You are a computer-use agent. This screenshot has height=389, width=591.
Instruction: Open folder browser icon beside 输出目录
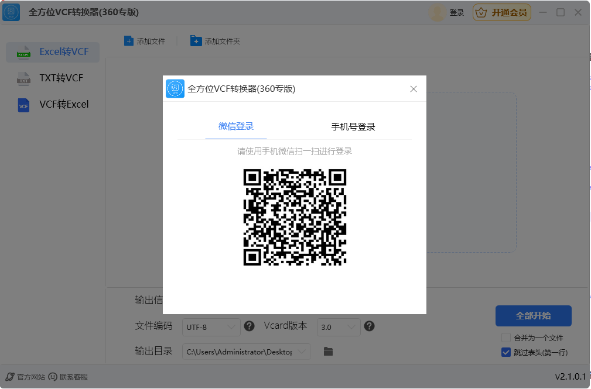(x=328, y=352)
